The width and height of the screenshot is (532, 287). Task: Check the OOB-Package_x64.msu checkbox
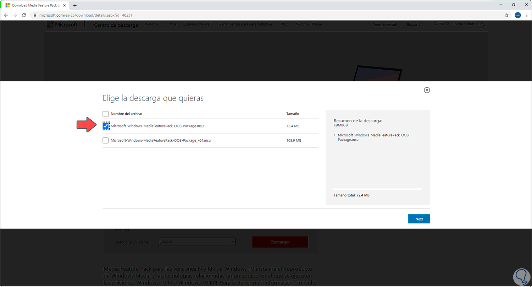pyautogui.click(x=106, y=140)
